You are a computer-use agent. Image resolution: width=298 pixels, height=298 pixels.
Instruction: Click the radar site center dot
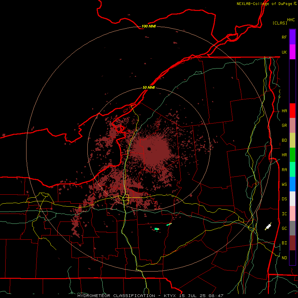coord(149,149)
